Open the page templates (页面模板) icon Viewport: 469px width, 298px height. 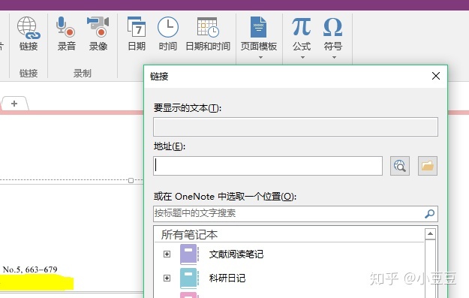259,27
